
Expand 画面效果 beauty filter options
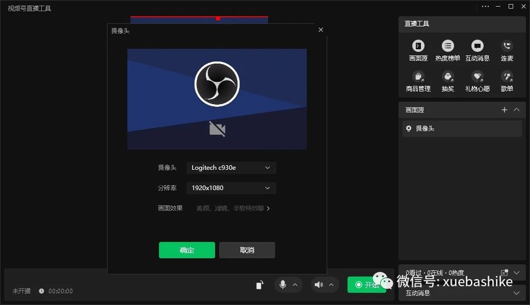pyautogui.click(x=233, y=208)
